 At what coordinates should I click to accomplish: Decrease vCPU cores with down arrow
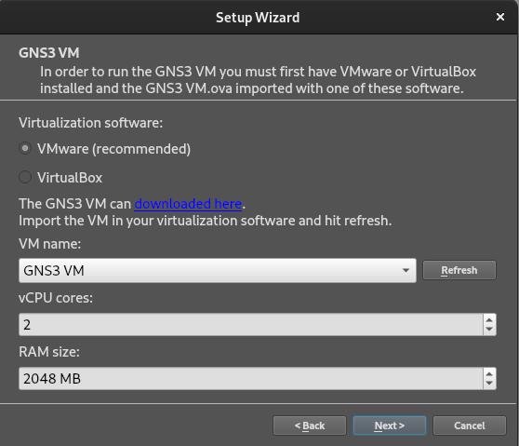click(x=489, y=330)
